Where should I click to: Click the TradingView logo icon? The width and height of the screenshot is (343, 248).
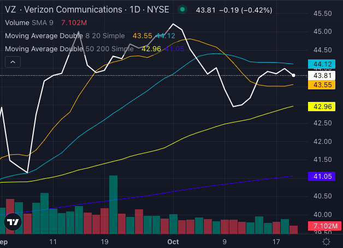[12, 222]
